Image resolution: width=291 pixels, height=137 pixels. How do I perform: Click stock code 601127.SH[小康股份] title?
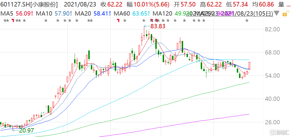click(29, 5)
